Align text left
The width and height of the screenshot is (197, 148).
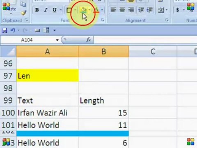[x=113, y=10]
